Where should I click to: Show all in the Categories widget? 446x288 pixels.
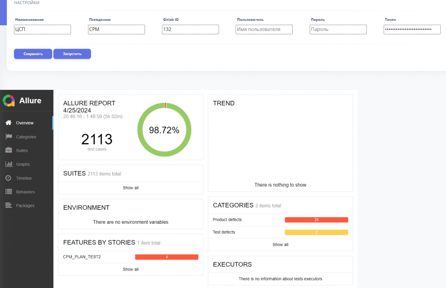point(280,245)
